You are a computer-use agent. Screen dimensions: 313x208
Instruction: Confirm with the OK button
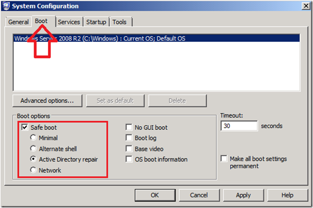pyautogui.click(x=155, y=195)
